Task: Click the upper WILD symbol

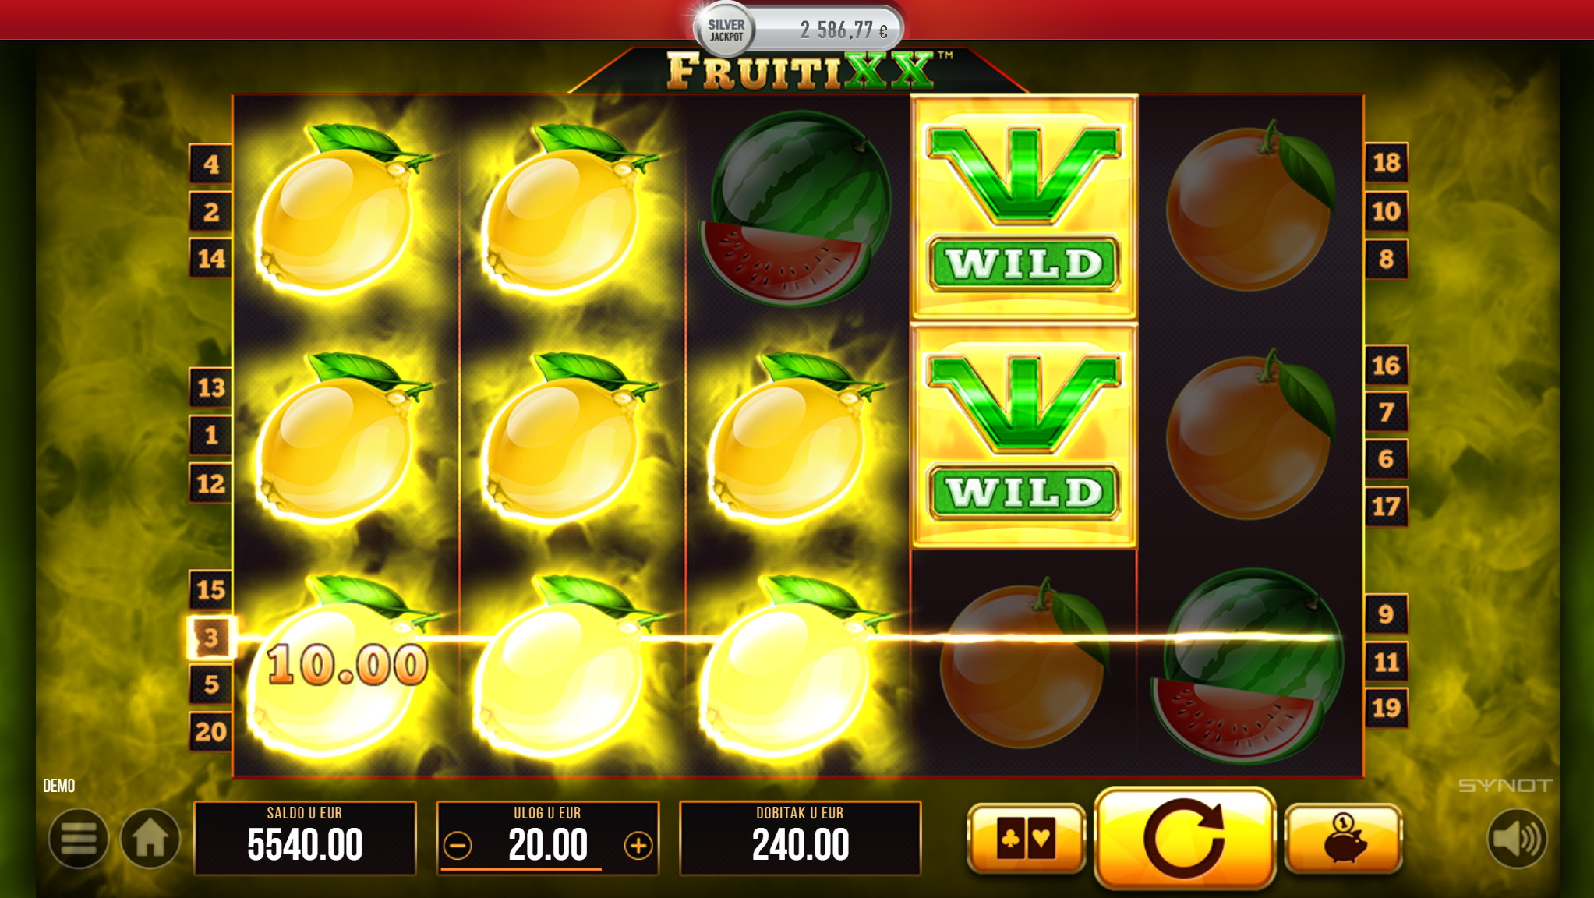Action: tap(1024, 207)
